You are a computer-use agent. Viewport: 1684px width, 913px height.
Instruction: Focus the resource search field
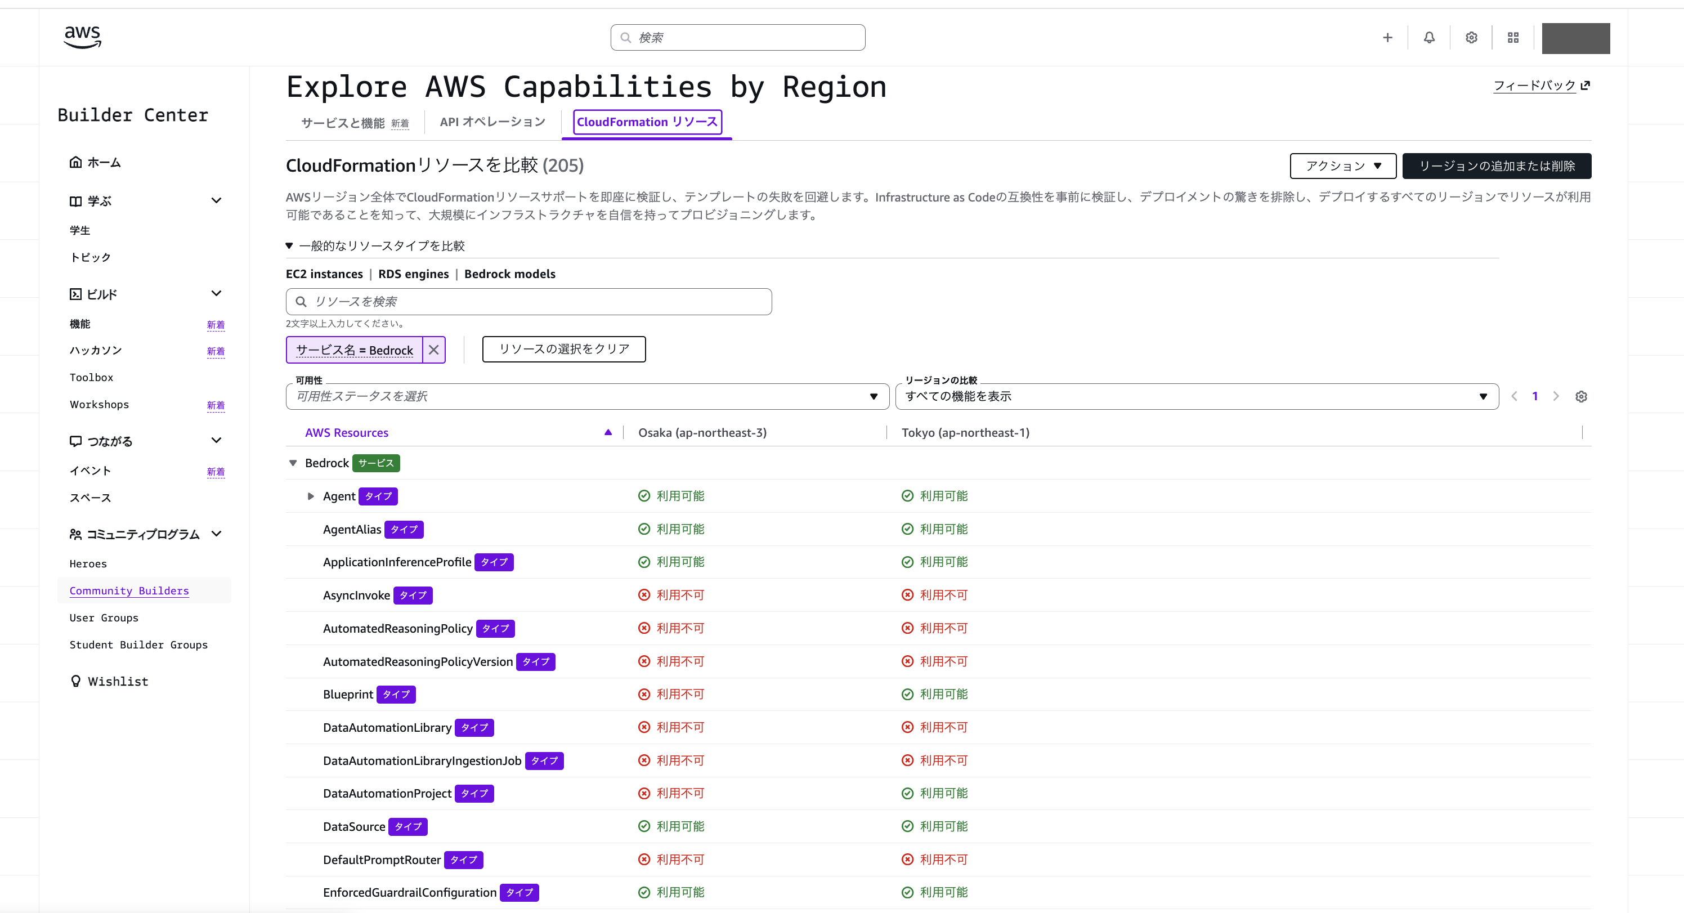tap(528, 302)
